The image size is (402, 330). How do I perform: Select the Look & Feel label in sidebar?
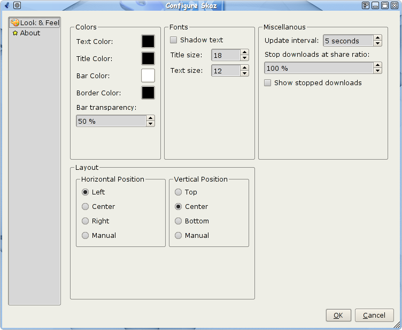click(40, 22)
